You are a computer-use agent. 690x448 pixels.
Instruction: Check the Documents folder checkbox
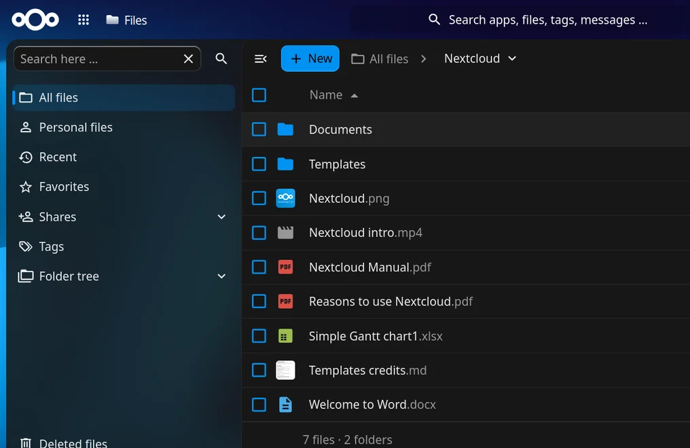pyautogui.click(x=259, y=129)
